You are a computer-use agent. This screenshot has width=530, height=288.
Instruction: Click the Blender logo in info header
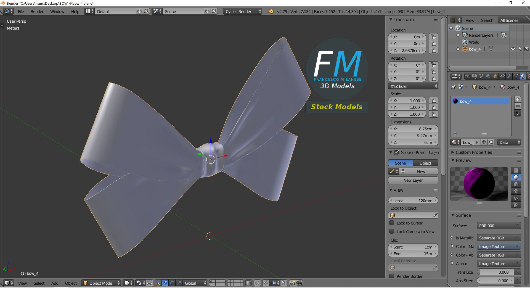pos(271,11)
